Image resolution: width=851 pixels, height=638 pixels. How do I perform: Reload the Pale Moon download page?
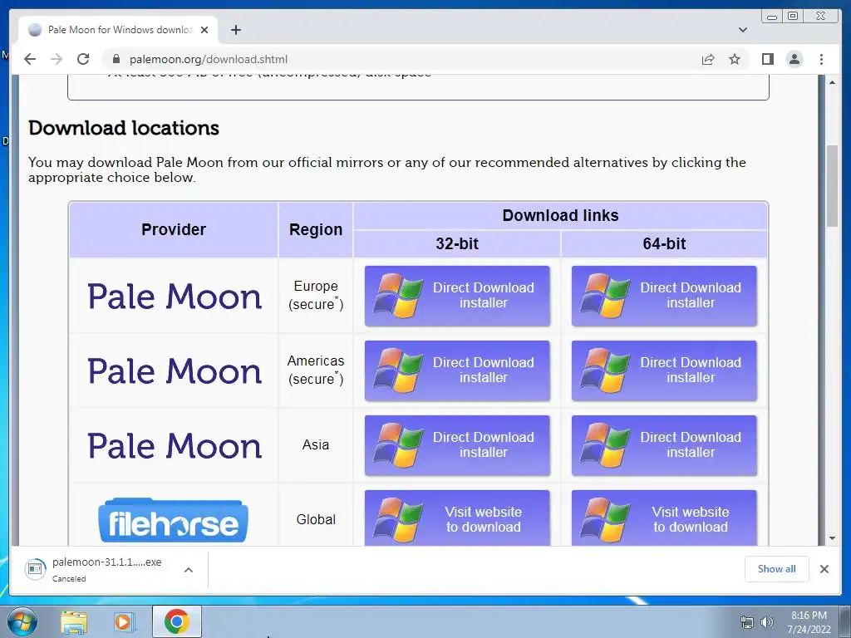click(x=83, y=59)
